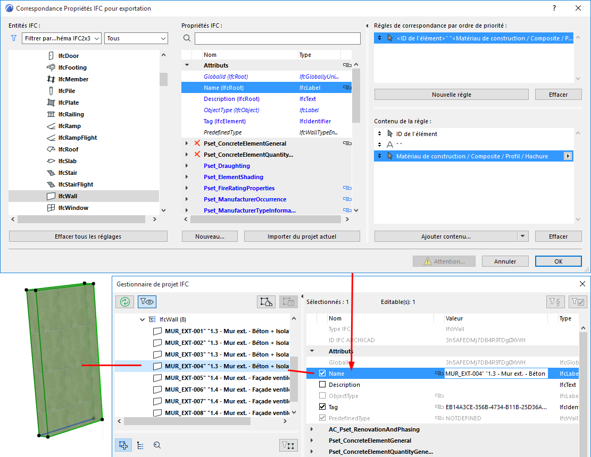The image size is (591, 457).
Task: Click the 'Nouveau...' button
Action: pos(210,236)
